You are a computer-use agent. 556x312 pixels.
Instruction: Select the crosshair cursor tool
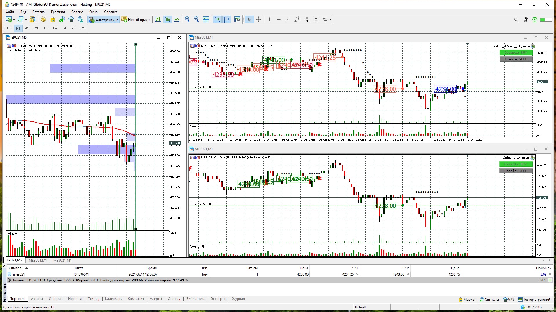[x=258, y=20]
